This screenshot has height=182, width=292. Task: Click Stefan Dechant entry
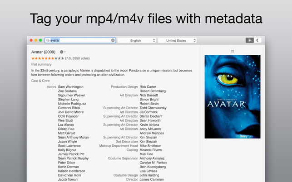point(151,116)
